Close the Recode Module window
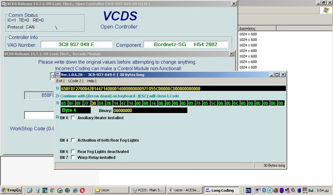 click(x=232, y=54)
